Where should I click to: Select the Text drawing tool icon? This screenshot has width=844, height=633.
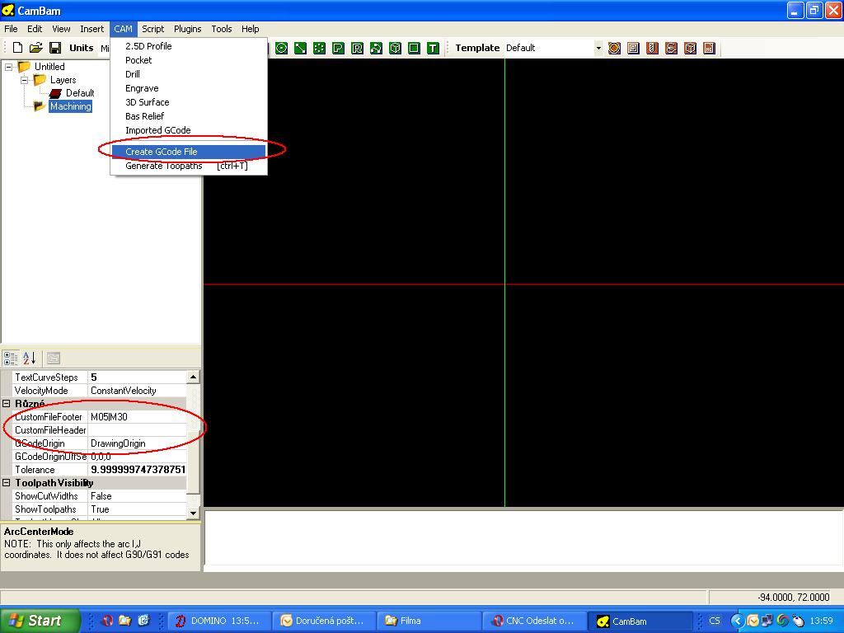coord(433,48)
